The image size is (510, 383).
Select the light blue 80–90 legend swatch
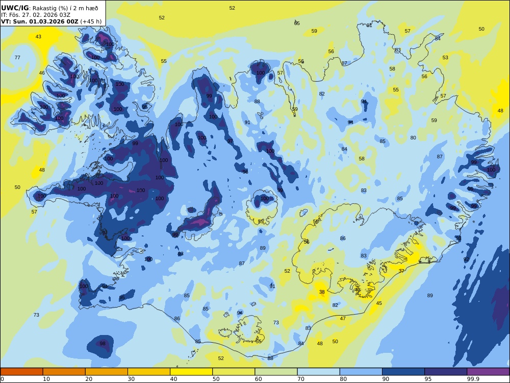(361, 372)
